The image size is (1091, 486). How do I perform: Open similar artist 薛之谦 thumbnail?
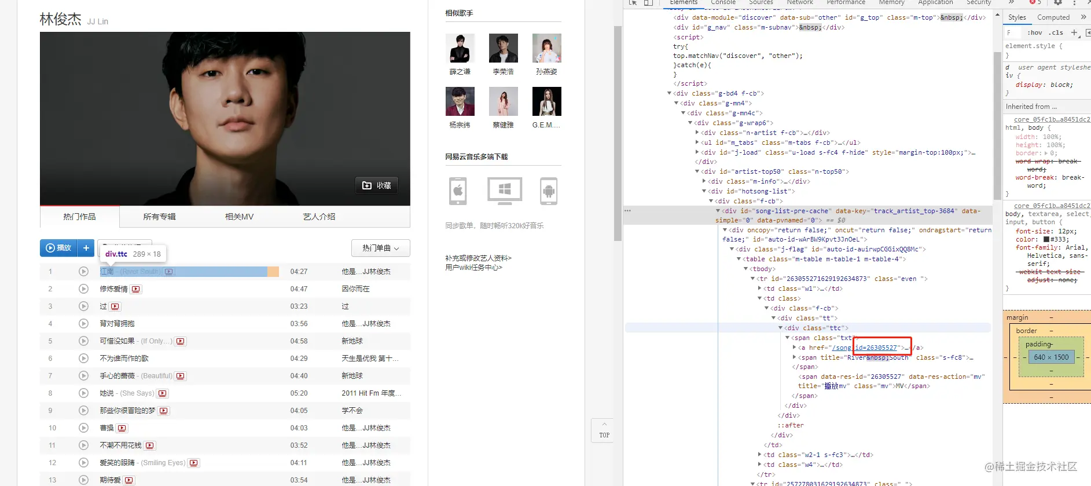(460, 47)
